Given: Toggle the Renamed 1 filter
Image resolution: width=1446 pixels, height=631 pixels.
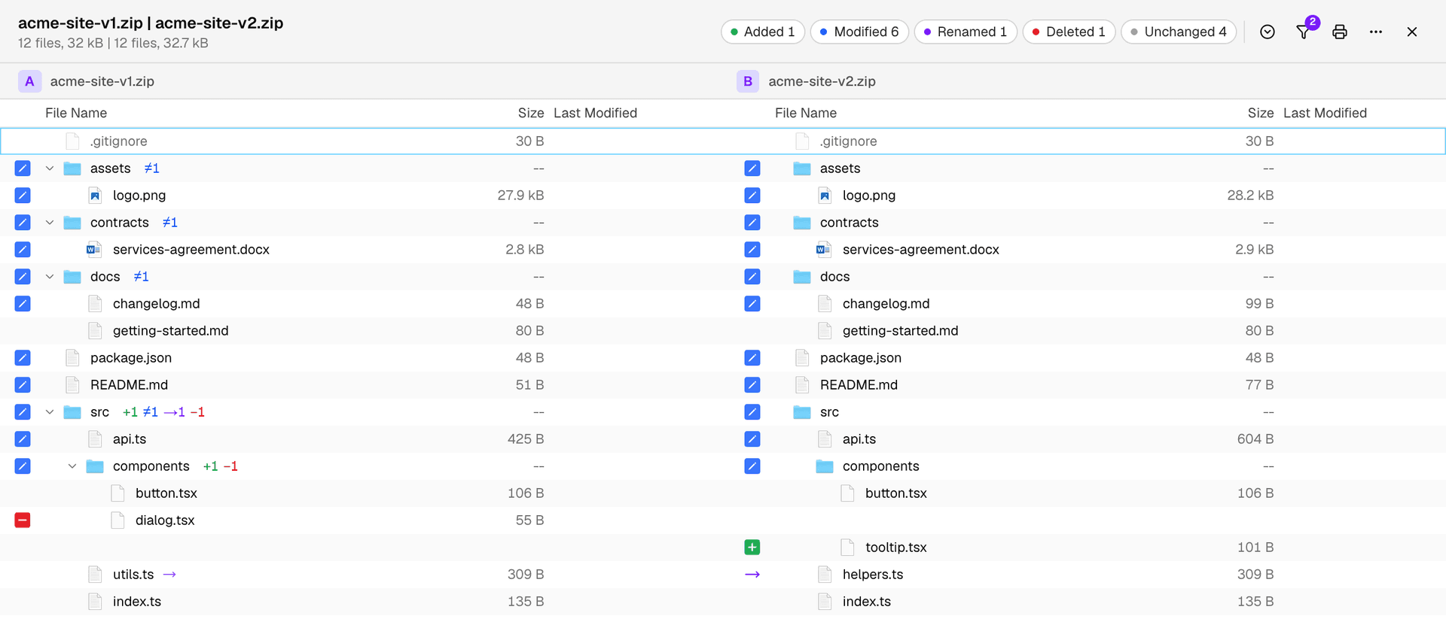Looking at the screenshot, I should click(966, 32).
